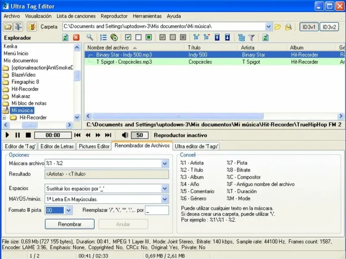Click the red X delete icon
346x259 pixels.
click(x=76, y=38)
